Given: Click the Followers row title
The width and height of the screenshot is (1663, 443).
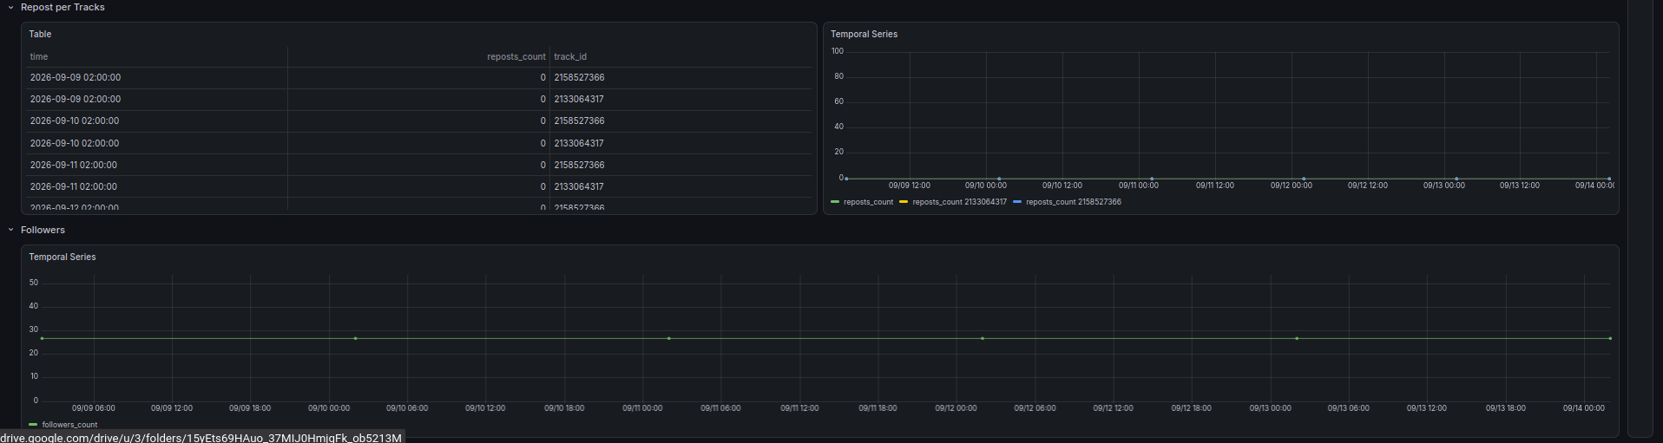Looking at the screenshot, I should point(43,230).
